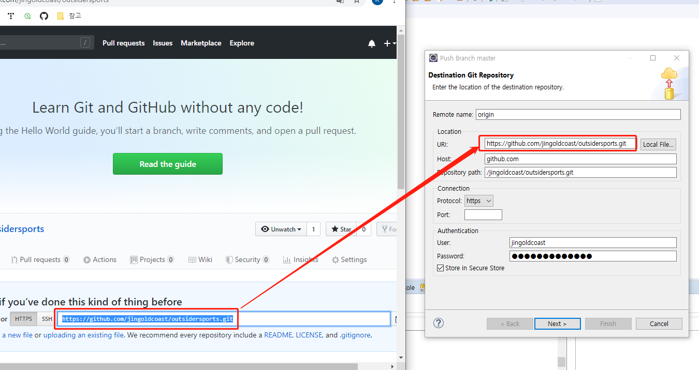Click the dotted-pattern bookmark icon
Screen dimensions: 699x370
click(x=11, y=16)
